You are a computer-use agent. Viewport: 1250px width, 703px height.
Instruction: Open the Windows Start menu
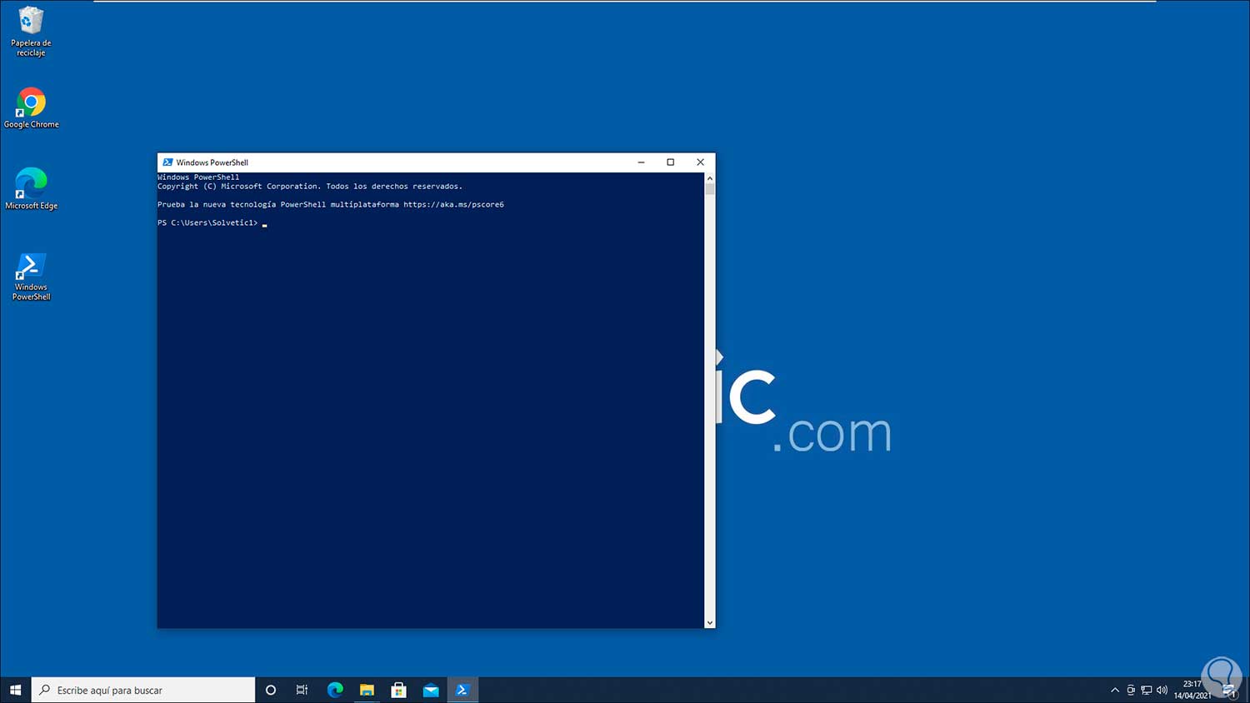click(x=15, y=690)
